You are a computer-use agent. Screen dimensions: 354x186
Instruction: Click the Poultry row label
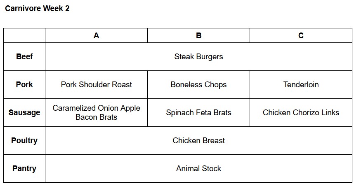pos(24,140)
